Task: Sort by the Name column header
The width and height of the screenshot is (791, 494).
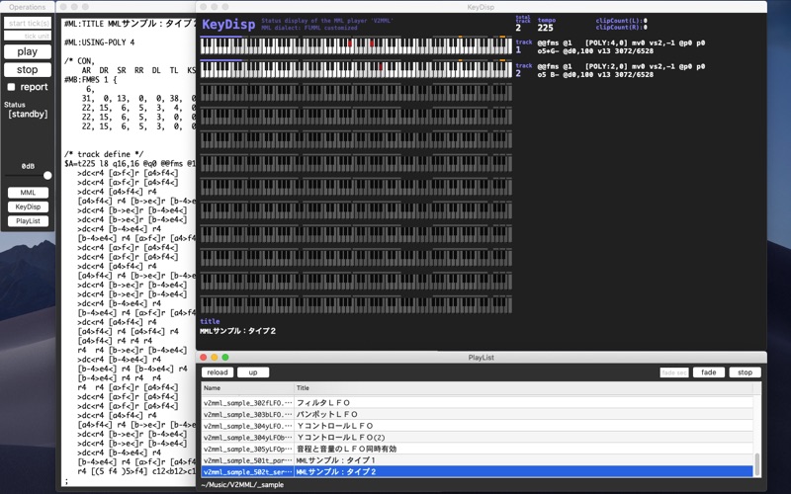Action: tap(248, 388)
